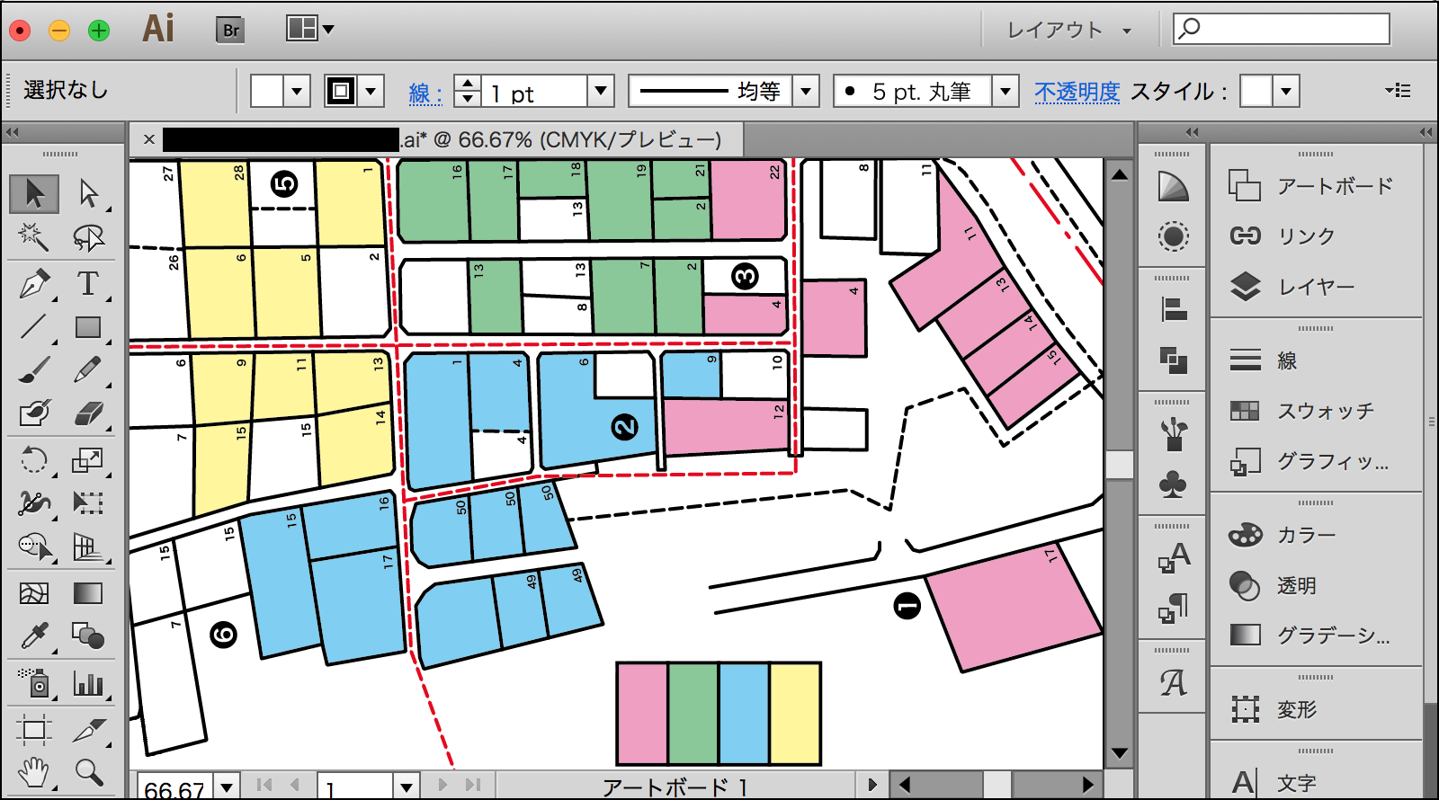Viewport: 1439px width, 800px height.
Task: Select the Zoom tool
Action: (88, 771)
